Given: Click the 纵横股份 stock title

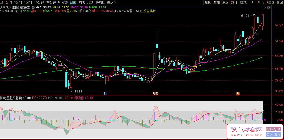Looking at the screenshot, I should (15, 7).
